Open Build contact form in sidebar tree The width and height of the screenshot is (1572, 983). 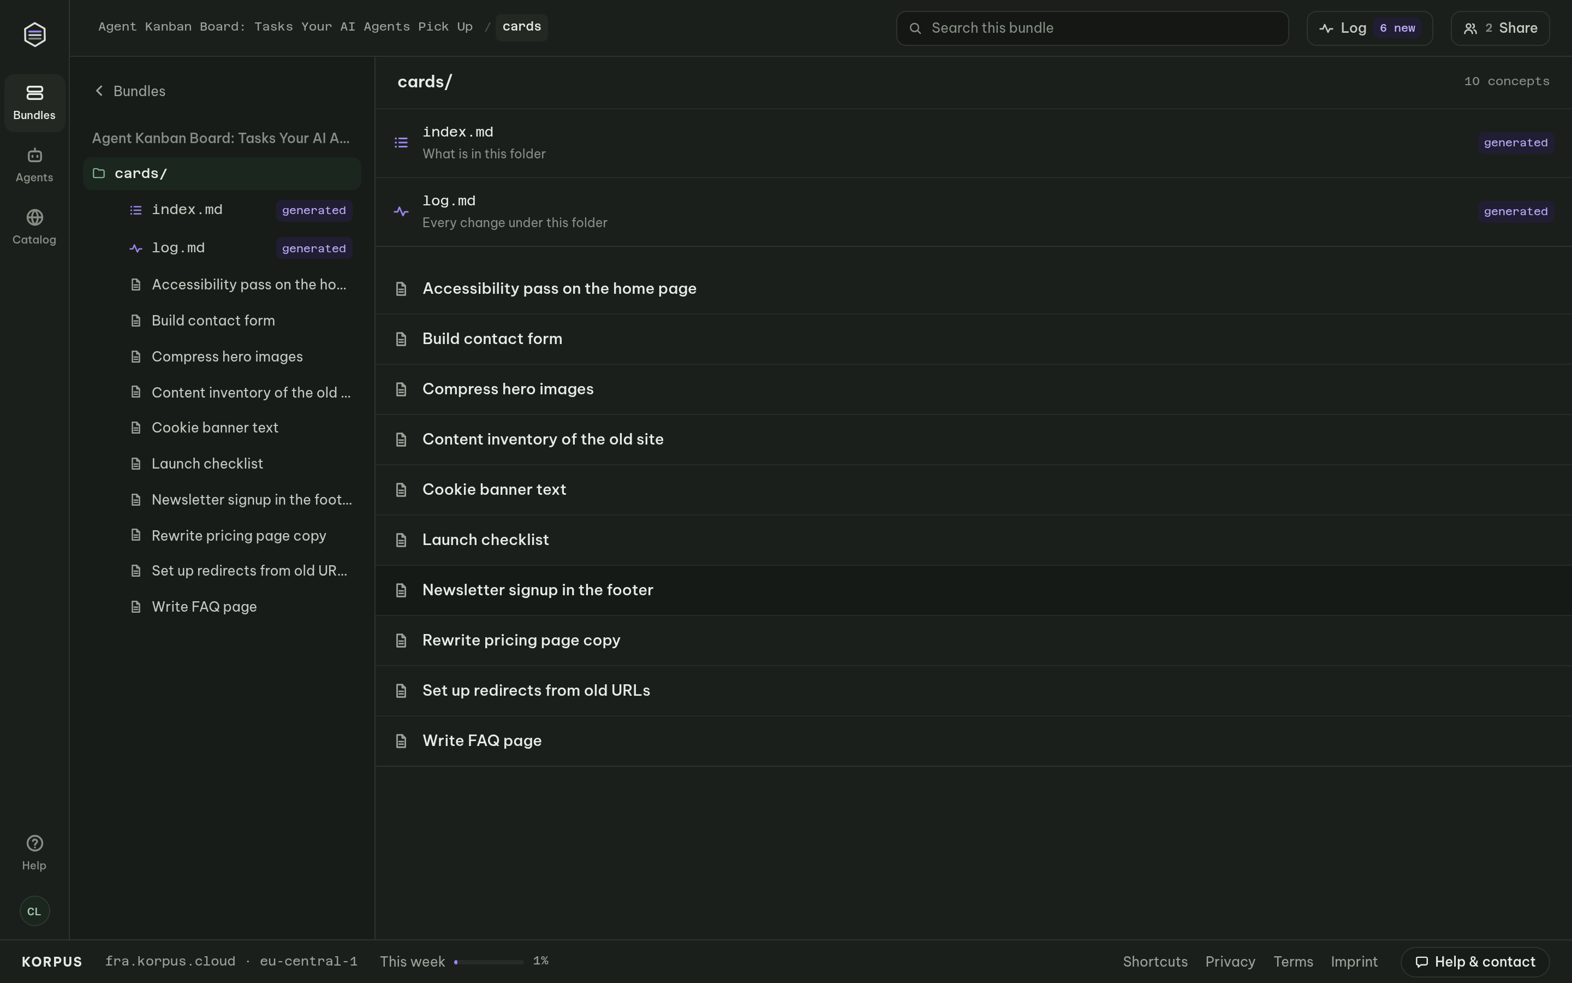(239, 321)
